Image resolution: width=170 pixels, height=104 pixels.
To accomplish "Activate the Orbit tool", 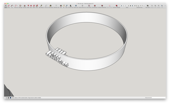I will [x=61, y=6].
